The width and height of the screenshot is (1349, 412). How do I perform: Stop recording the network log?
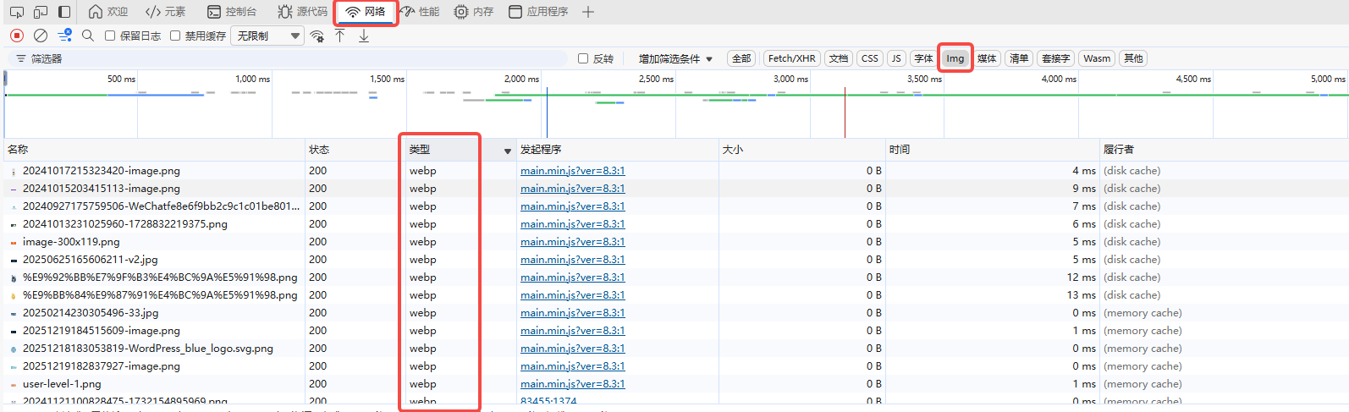pyautogui.click(x=17, y=36)
